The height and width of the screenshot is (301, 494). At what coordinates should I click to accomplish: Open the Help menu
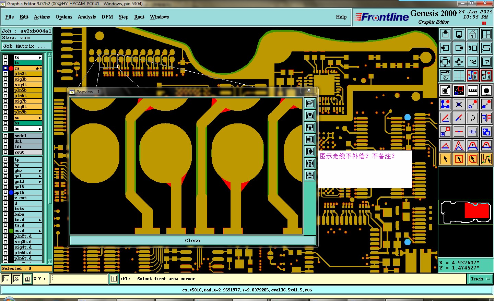click(341, 17)
